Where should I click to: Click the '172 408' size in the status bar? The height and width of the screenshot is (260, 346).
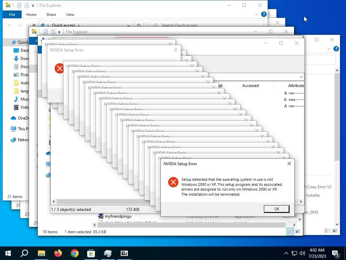132,209
